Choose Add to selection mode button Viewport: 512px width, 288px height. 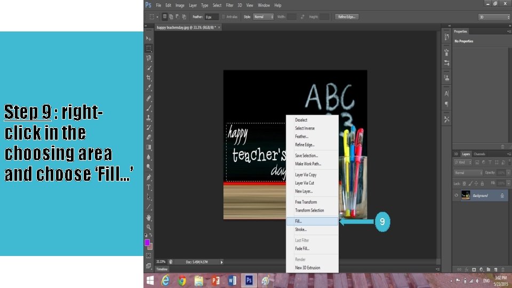(x=171, y=17)
